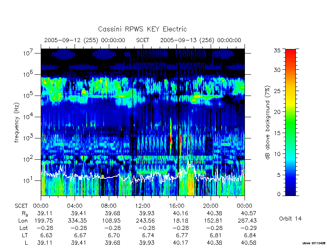
Task: Click the green middle of the color bar
Action: (291, 122)
